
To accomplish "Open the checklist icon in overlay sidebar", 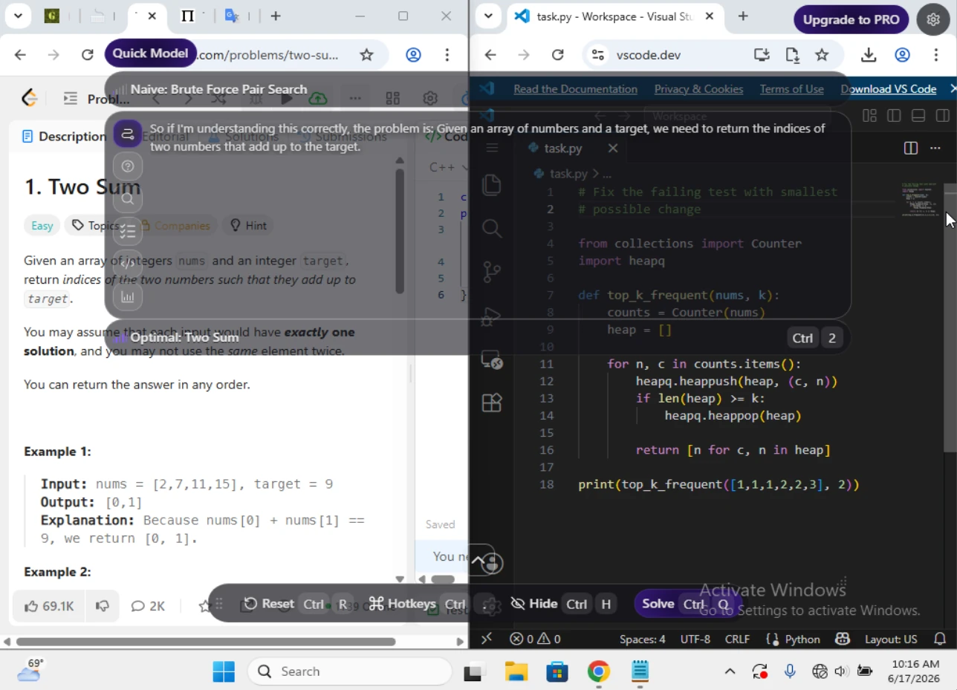I will click(x=128, y=232).
